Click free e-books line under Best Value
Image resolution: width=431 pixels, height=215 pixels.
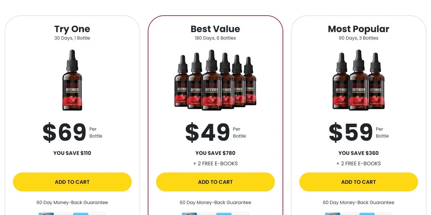pos(215,164)
